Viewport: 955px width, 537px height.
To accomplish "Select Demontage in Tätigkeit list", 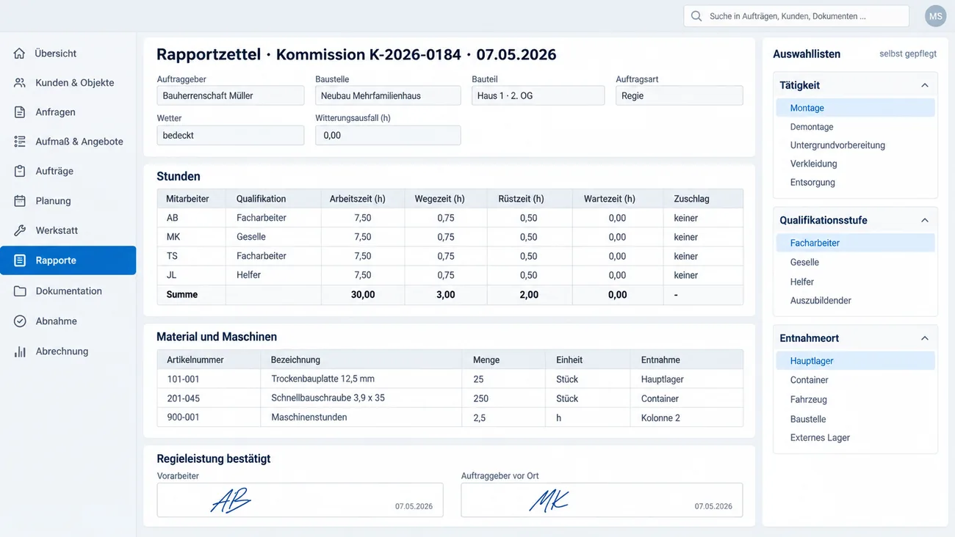I will [855, 127].
